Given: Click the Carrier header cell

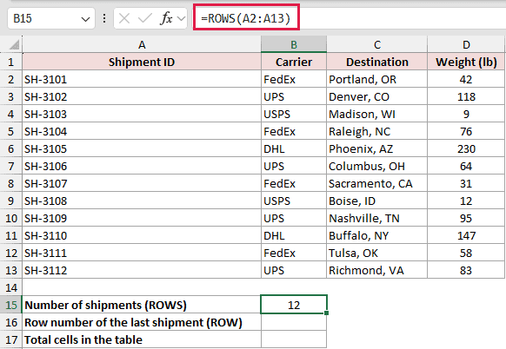Looking at the screenshot, I should point(294,62).
